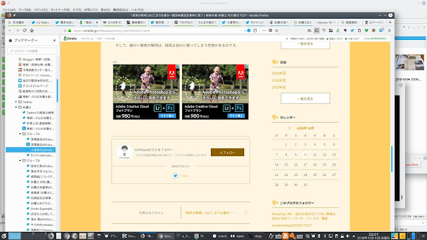
Task: Reload the current page
Action: coord(25,31)
